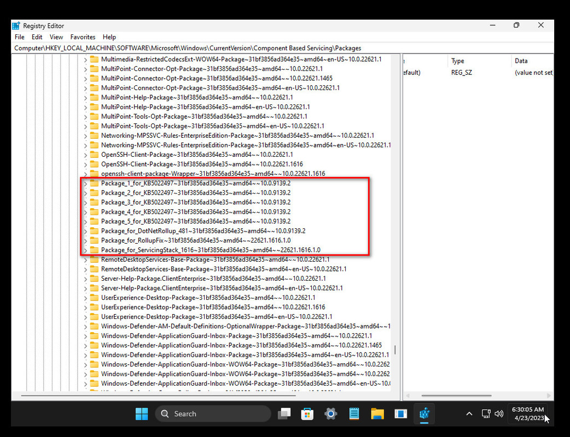Click folder icon of Multimedia-RestrictedCodecsExt-WOW64-Package

(x=94, y=59)
